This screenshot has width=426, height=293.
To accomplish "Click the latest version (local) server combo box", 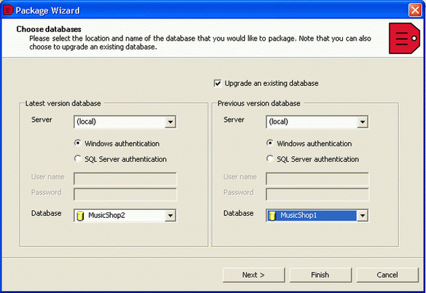I will (x=124, y=122).
